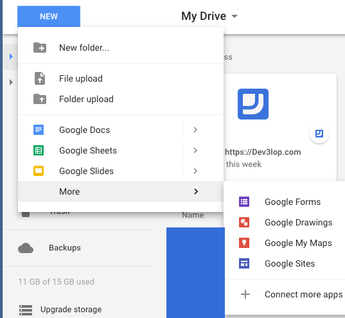Open the Dev3lop file thumbnail
Screen dimensions: 345x318
pos(253,104)
